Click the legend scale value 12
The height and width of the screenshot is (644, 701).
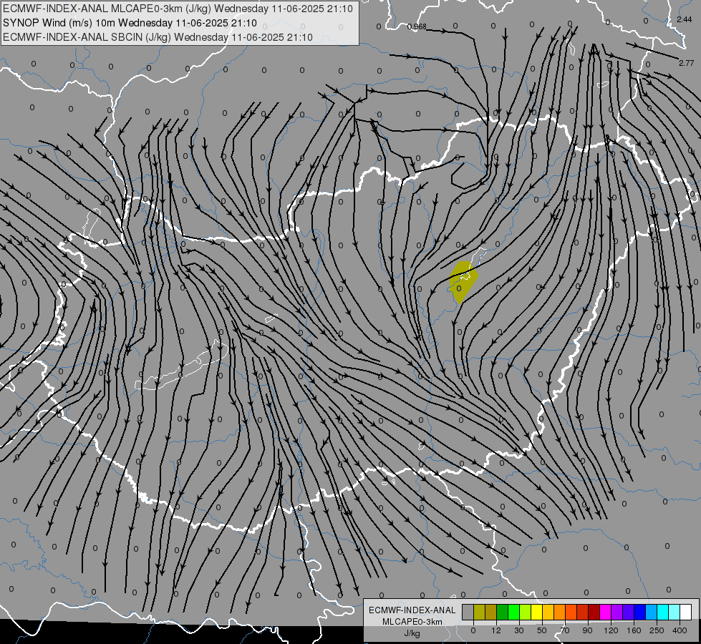(496, 630)
